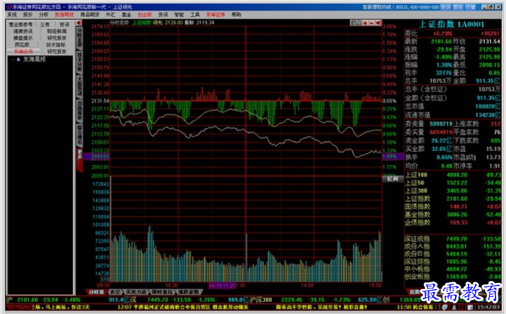Open the 商品期货 menu
The width and height of the screenshot is (506, 314).
(x=90, y=14)
